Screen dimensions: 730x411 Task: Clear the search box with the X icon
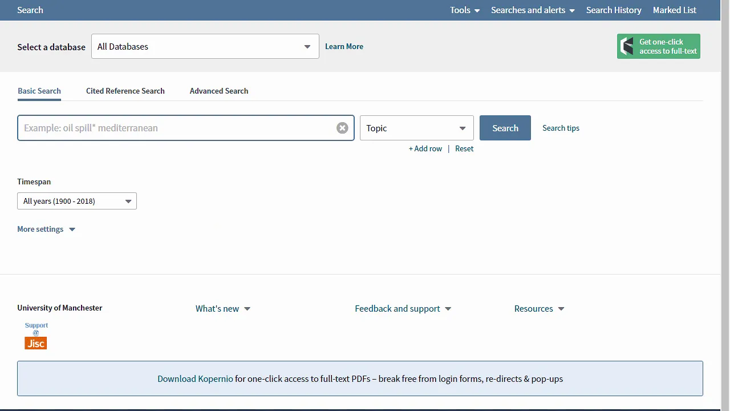pos(342,128)
